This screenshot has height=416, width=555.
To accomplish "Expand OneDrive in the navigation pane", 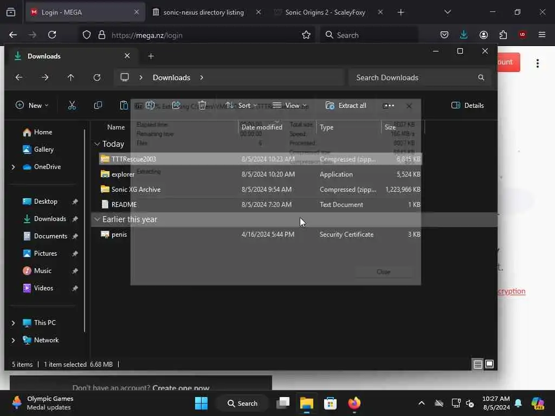I will [x=13, y=167].
